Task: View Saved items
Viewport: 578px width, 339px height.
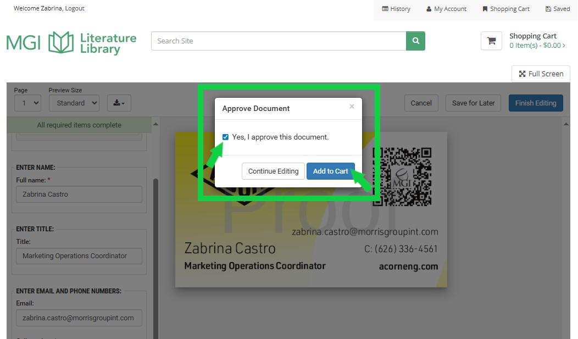Action: (x=558, y=9)
